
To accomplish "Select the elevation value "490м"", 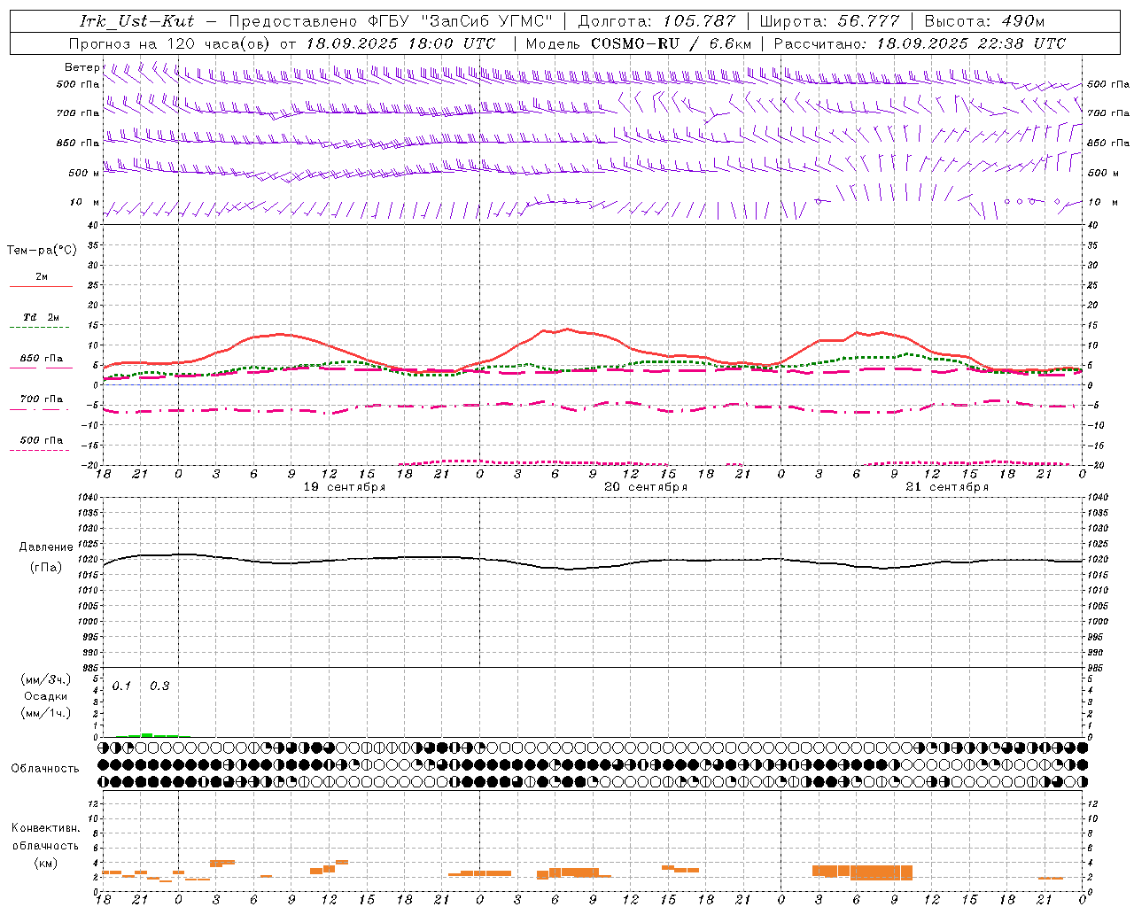I will (1023, 21).
